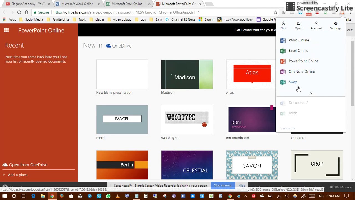This screenshot has height=200, width=355.
Task: Choose the Parcel template
Action: [122, 120]
